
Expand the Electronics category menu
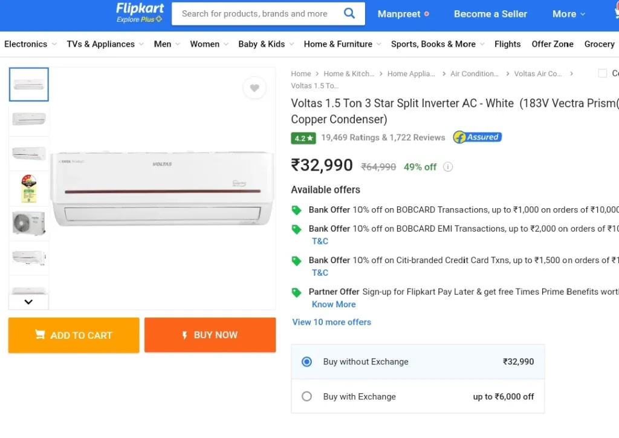[x=30, y=44]
